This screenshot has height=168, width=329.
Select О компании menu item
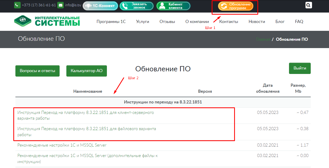[197, 22]
